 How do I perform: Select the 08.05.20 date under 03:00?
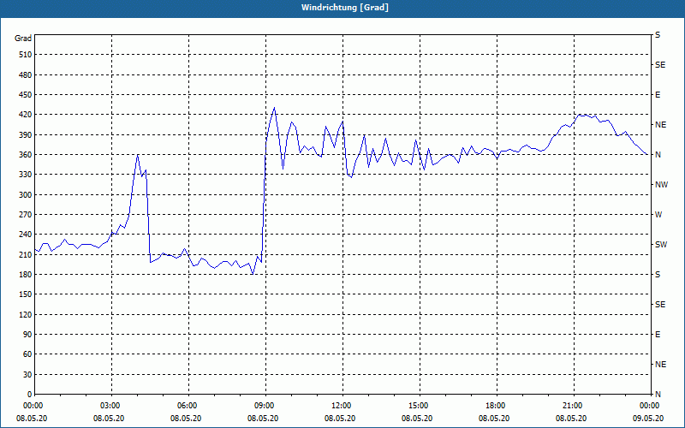coord(109,419)
